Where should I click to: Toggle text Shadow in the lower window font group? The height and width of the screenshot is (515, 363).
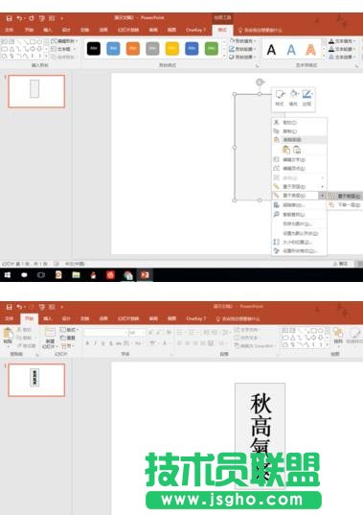(111, 343)
